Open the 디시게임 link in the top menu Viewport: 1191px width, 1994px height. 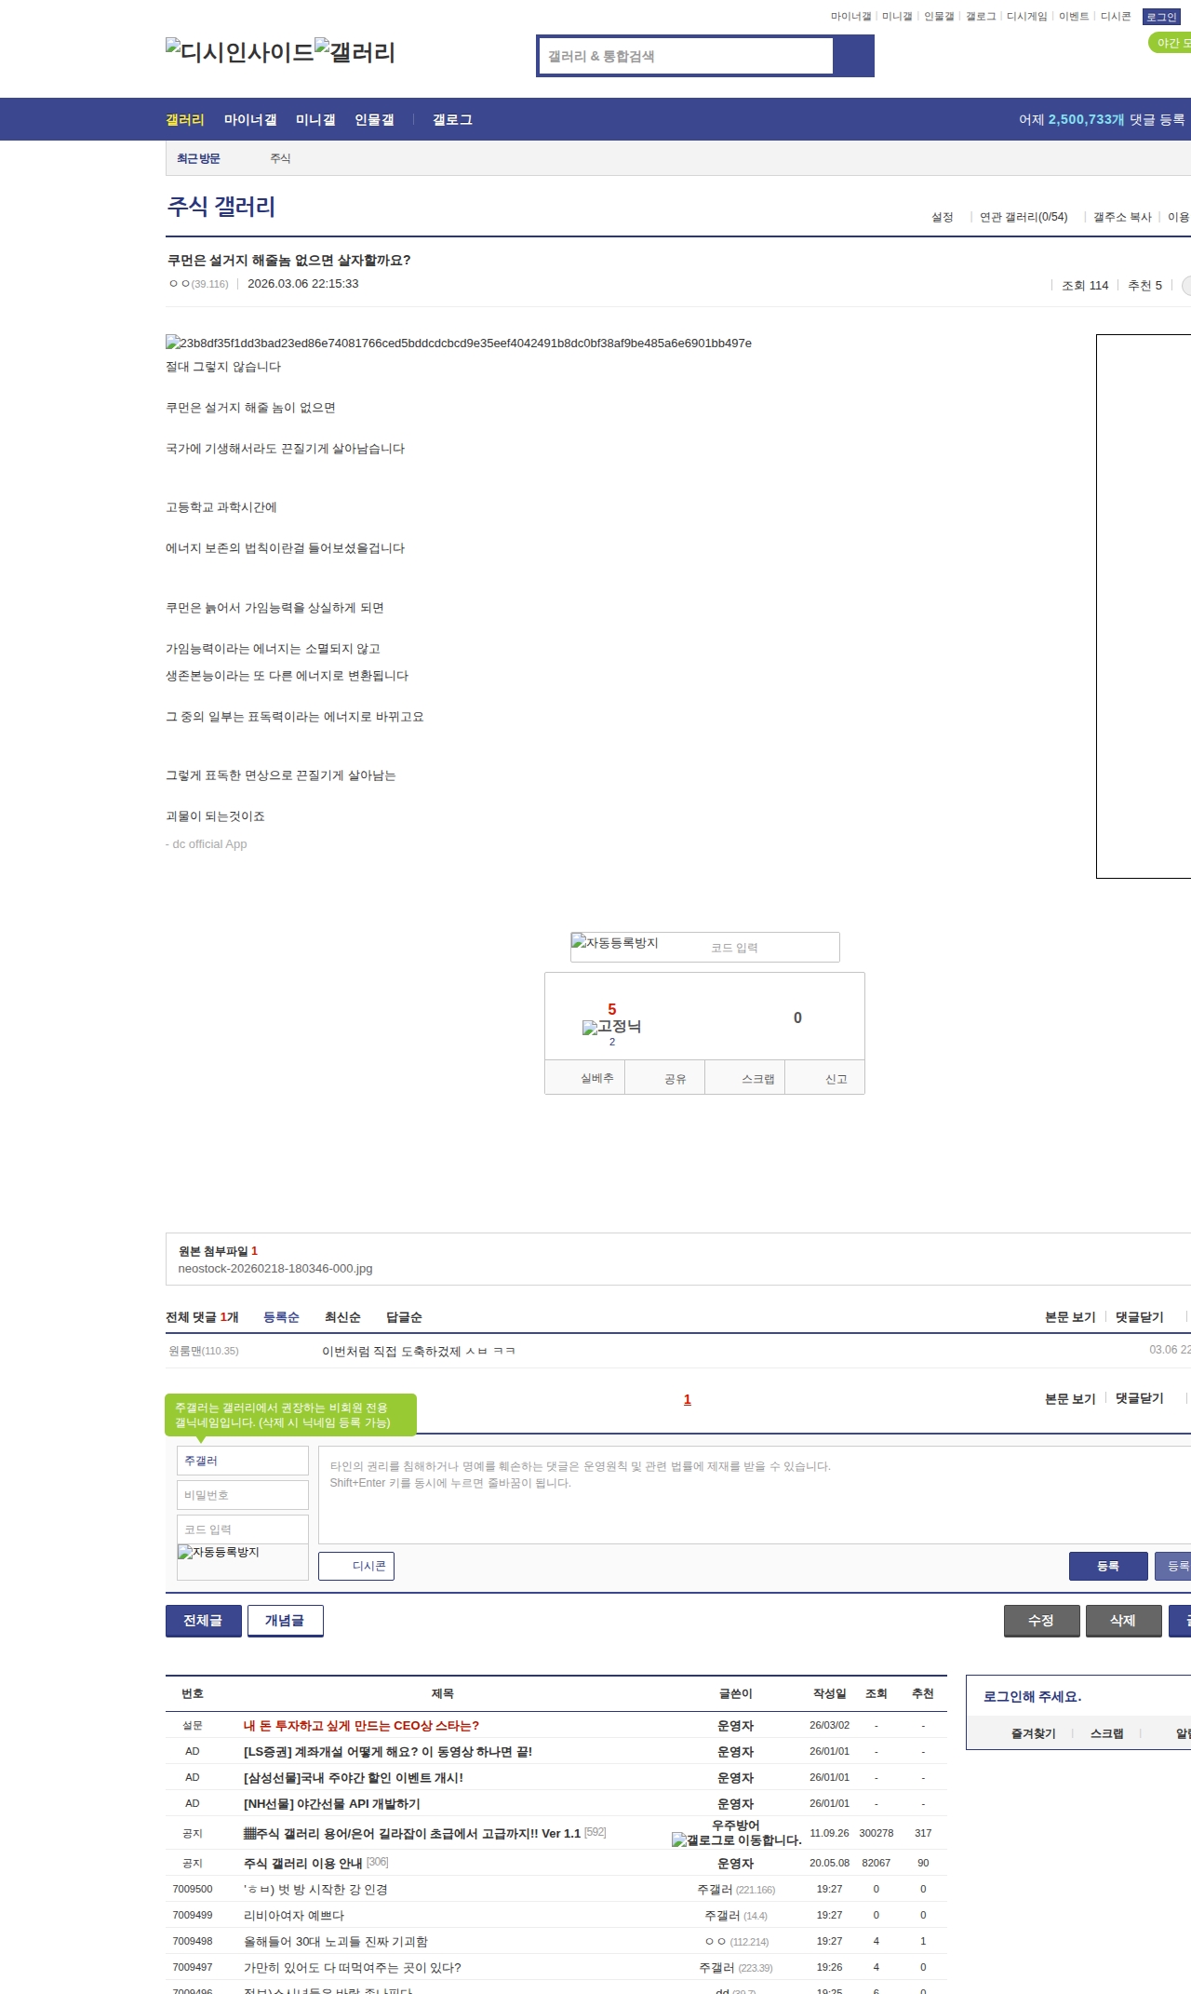1027,16
